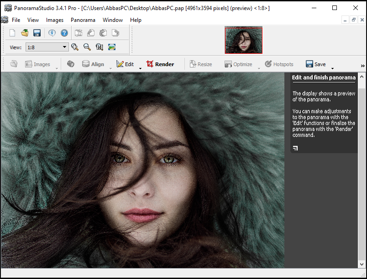Save the project with the top floppy disk icon

coord(37,33)
